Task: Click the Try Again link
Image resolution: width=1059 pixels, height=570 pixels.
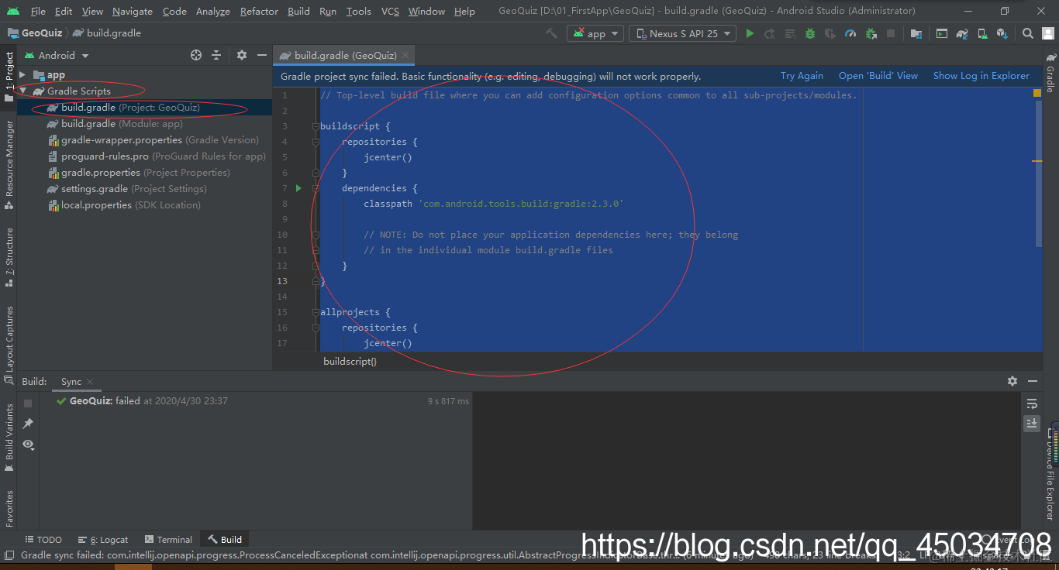Action: tap(802, 76)
